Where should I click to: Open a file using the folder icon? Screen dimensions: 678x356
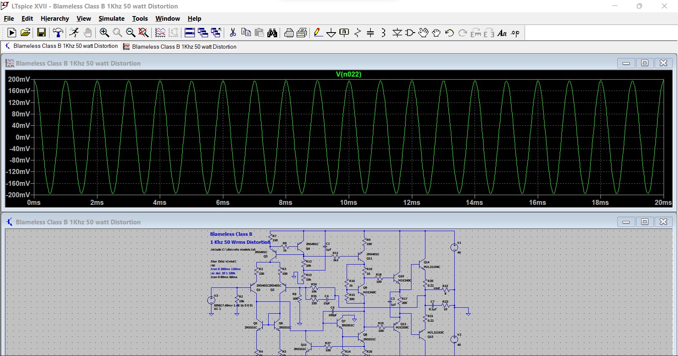tap(25, 33)
